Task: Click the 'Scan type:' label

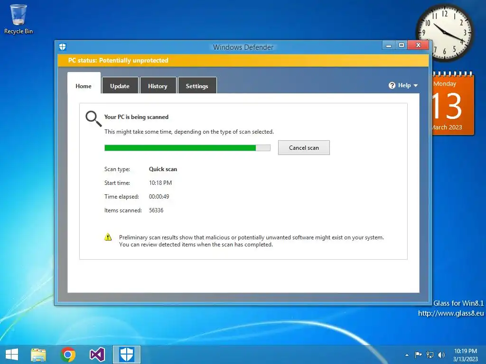Action: pyautogui.click(x=117, y=169)
